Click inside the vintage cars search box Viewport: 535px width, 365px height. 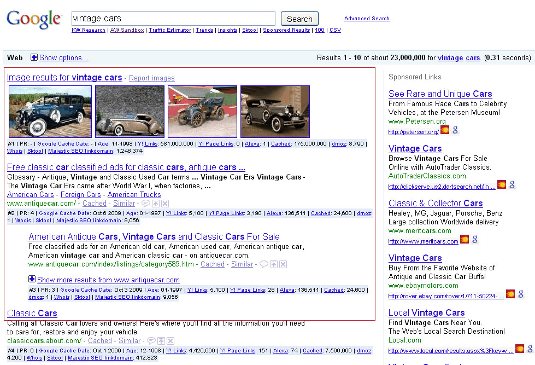173,19
